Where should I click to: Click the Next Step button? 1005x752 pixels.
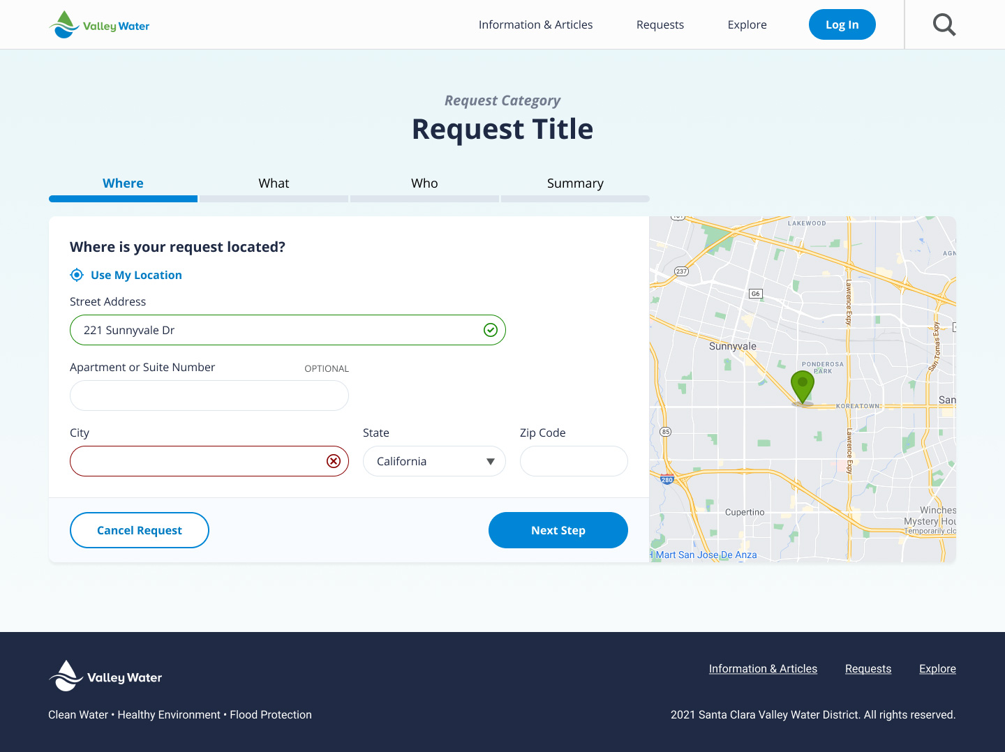click(558, 530)
